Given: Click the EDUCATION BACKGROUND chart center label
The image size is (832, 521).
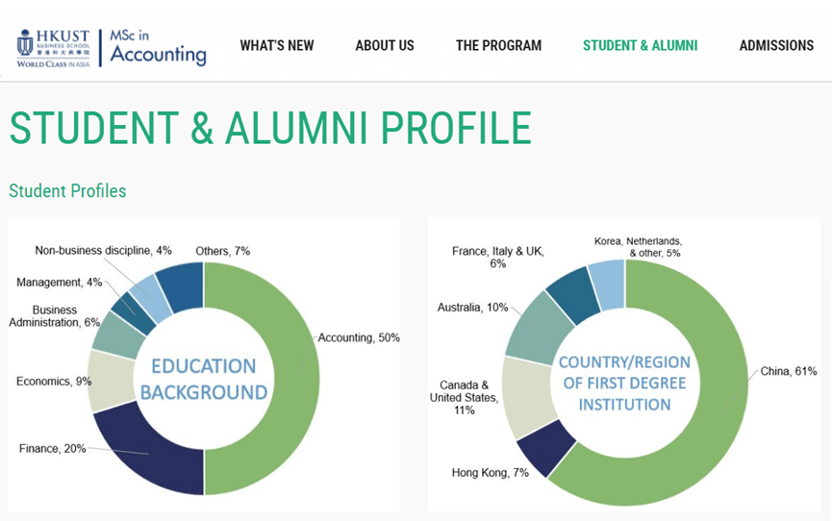Looking at the screenshot, I should (204, 379).
